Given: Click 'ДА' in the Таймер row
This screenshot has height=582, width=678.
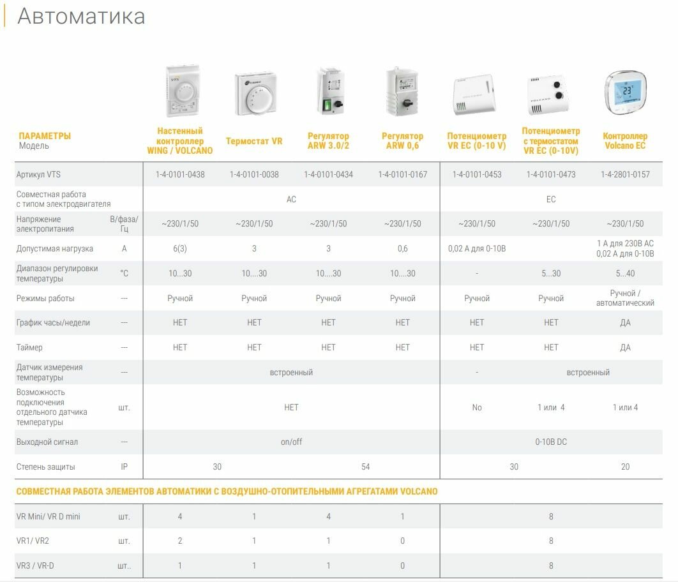Looking at the screenshot, I should click(x=625, y=347).
